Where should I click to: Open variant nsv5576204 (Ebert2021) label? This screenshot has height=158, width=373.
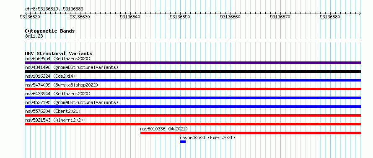tap(53, 111)
